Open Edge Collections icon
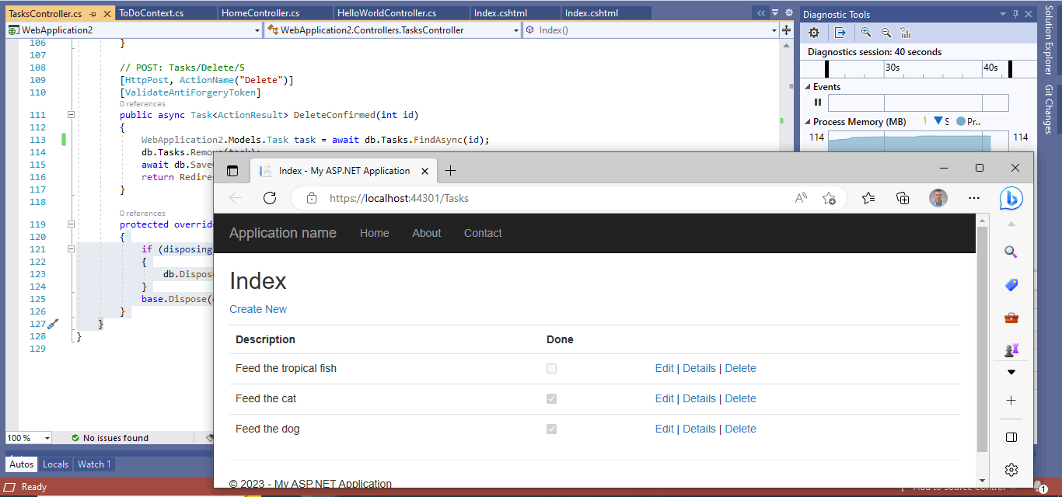1062x497 pixels. coord(903,198)
